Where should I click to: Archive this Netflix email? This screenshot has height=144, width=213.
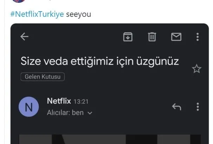[x=128, y=36]
